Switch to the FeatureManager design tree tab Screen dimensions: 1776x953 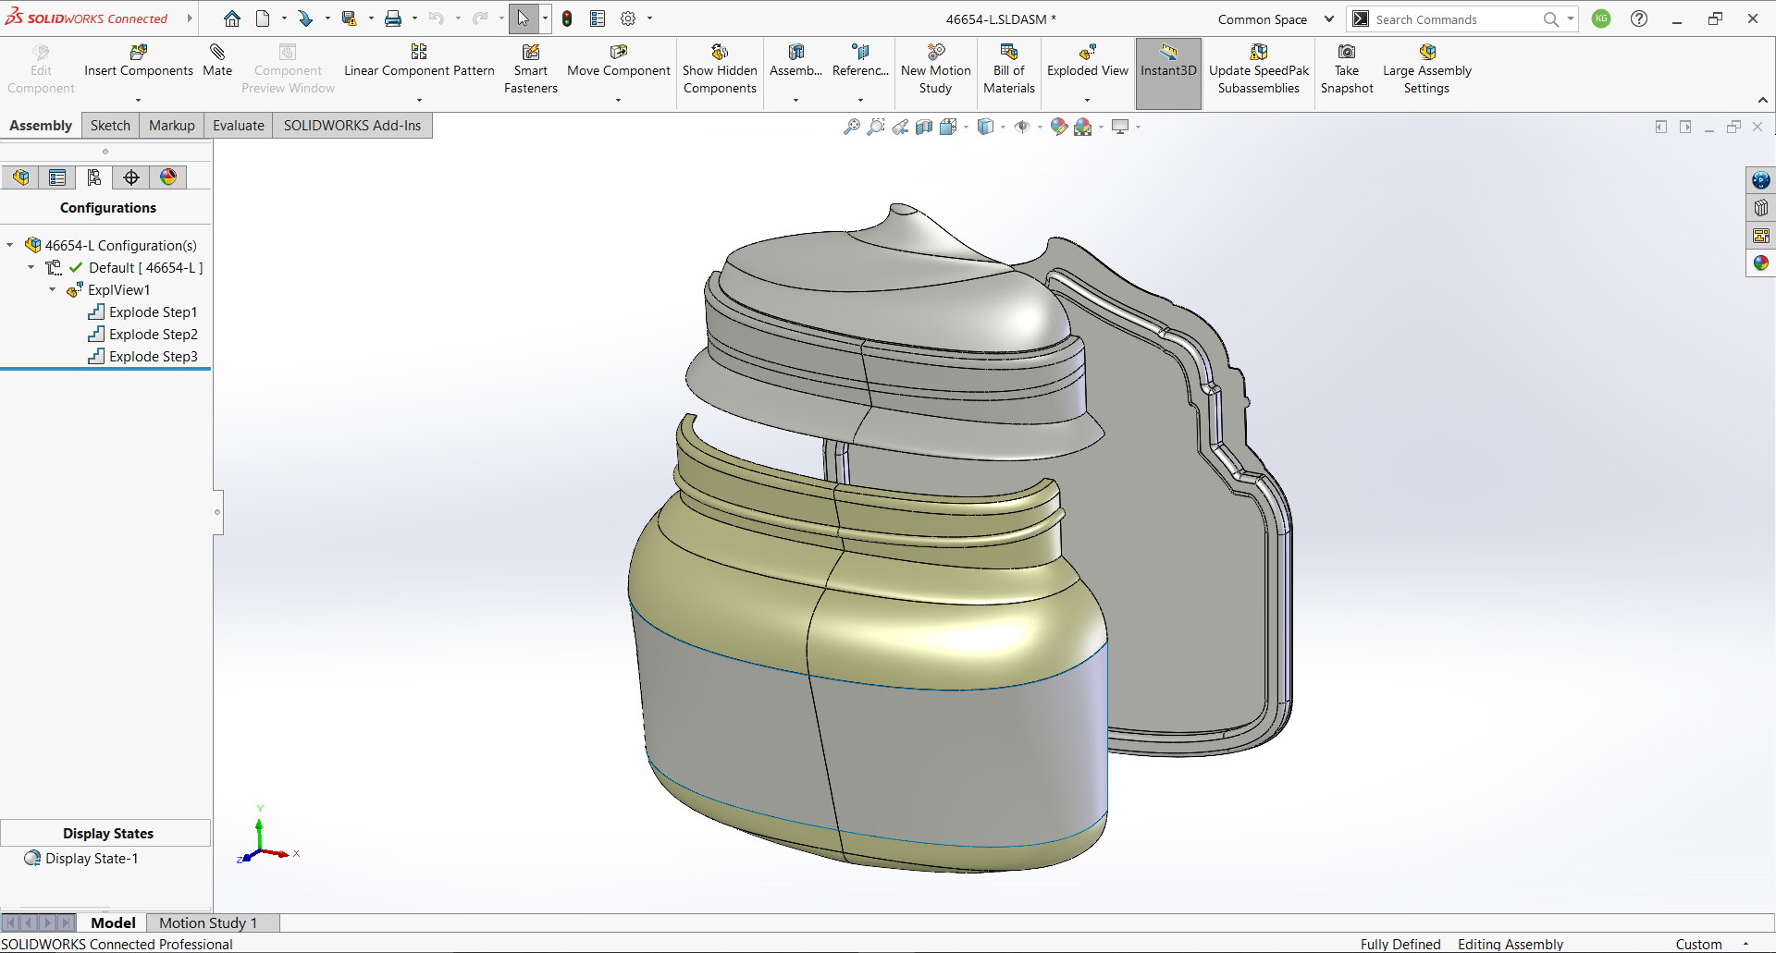pos(20,177)
